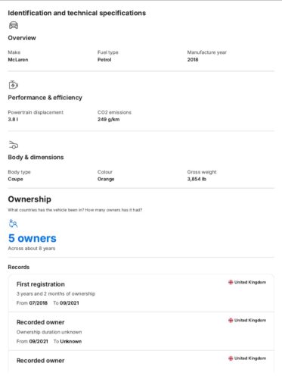This screenshot has height=379, width=282.
Task: Click the engine icon above Performance & efficiency
Action: click(x=14, y=85)
